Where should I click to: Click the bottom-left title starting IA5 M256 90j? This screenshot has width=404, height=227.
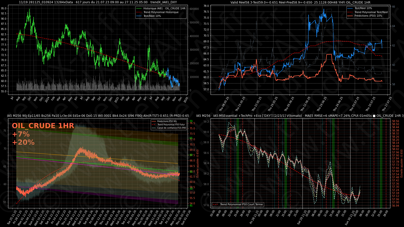pyautogui.click(x=98, y=116)
